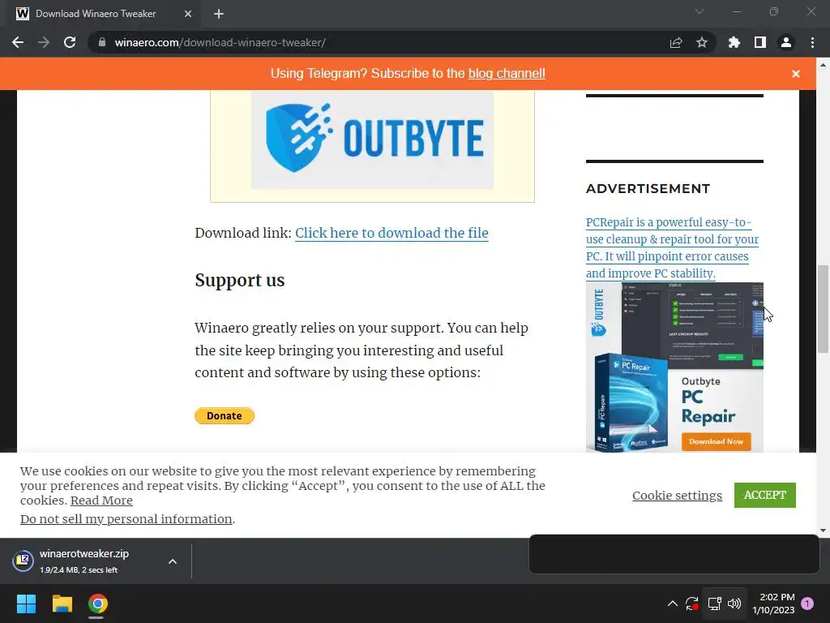The width and height of the screenshot is (830, 623).
Task: Open the winaerotweaker.zip download item
Action: pyautogui.click(x=84, y=561)
